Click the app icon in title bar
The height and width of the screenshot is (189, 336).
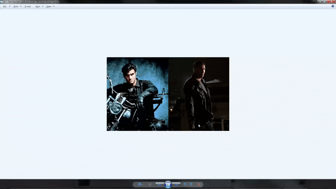click(2, 2)
